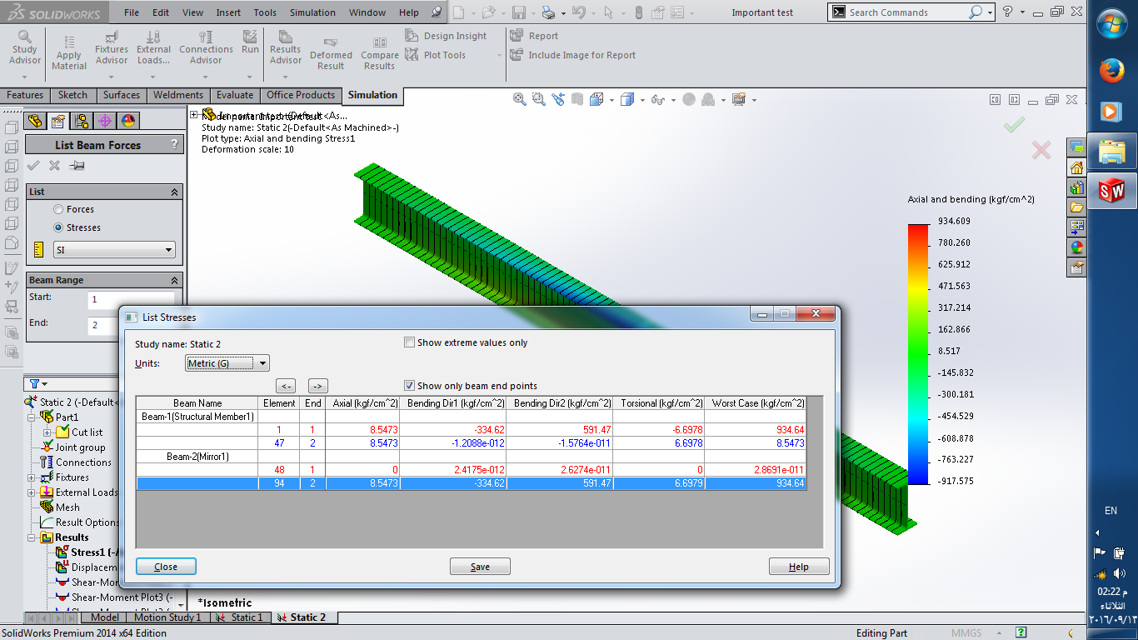Close the List Stresses dialog

166,567
